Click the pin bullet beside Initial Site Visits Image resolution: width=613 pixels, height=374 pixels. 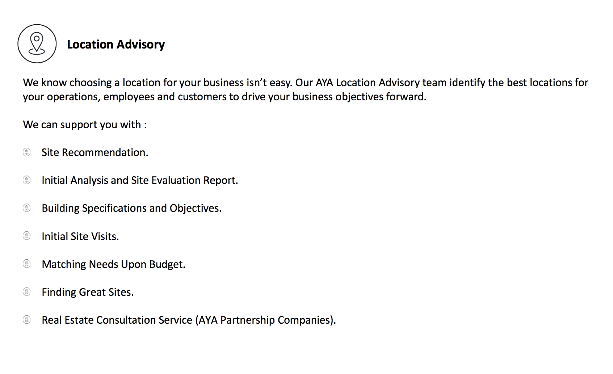(x=27, y=236)
